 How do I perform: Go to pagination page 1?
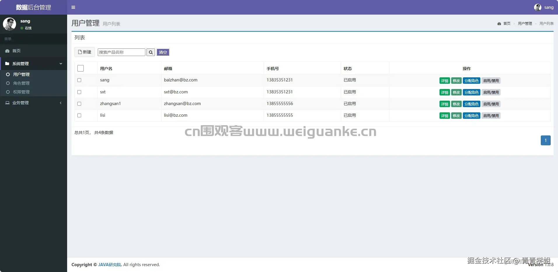[545, 140]
